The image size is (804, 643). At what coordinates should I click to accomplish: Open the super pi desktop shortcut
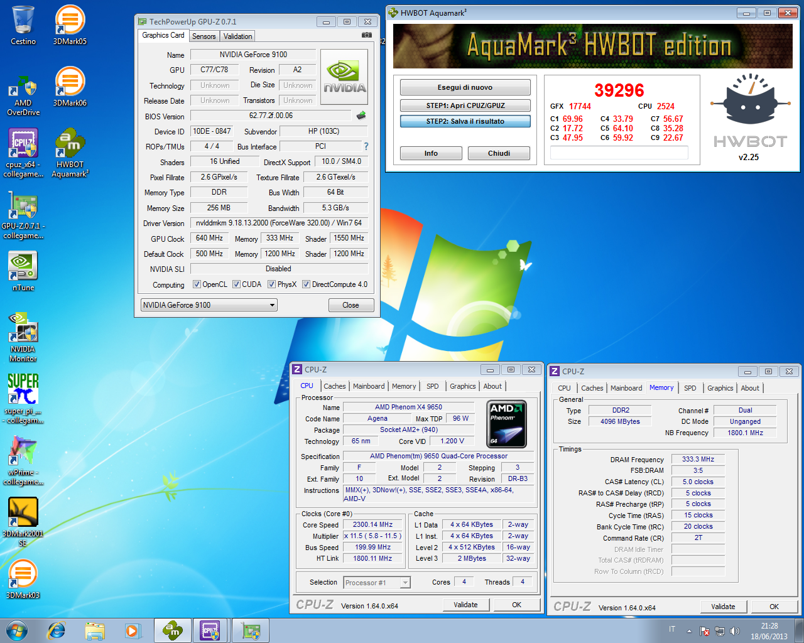[x=23, y=398]
